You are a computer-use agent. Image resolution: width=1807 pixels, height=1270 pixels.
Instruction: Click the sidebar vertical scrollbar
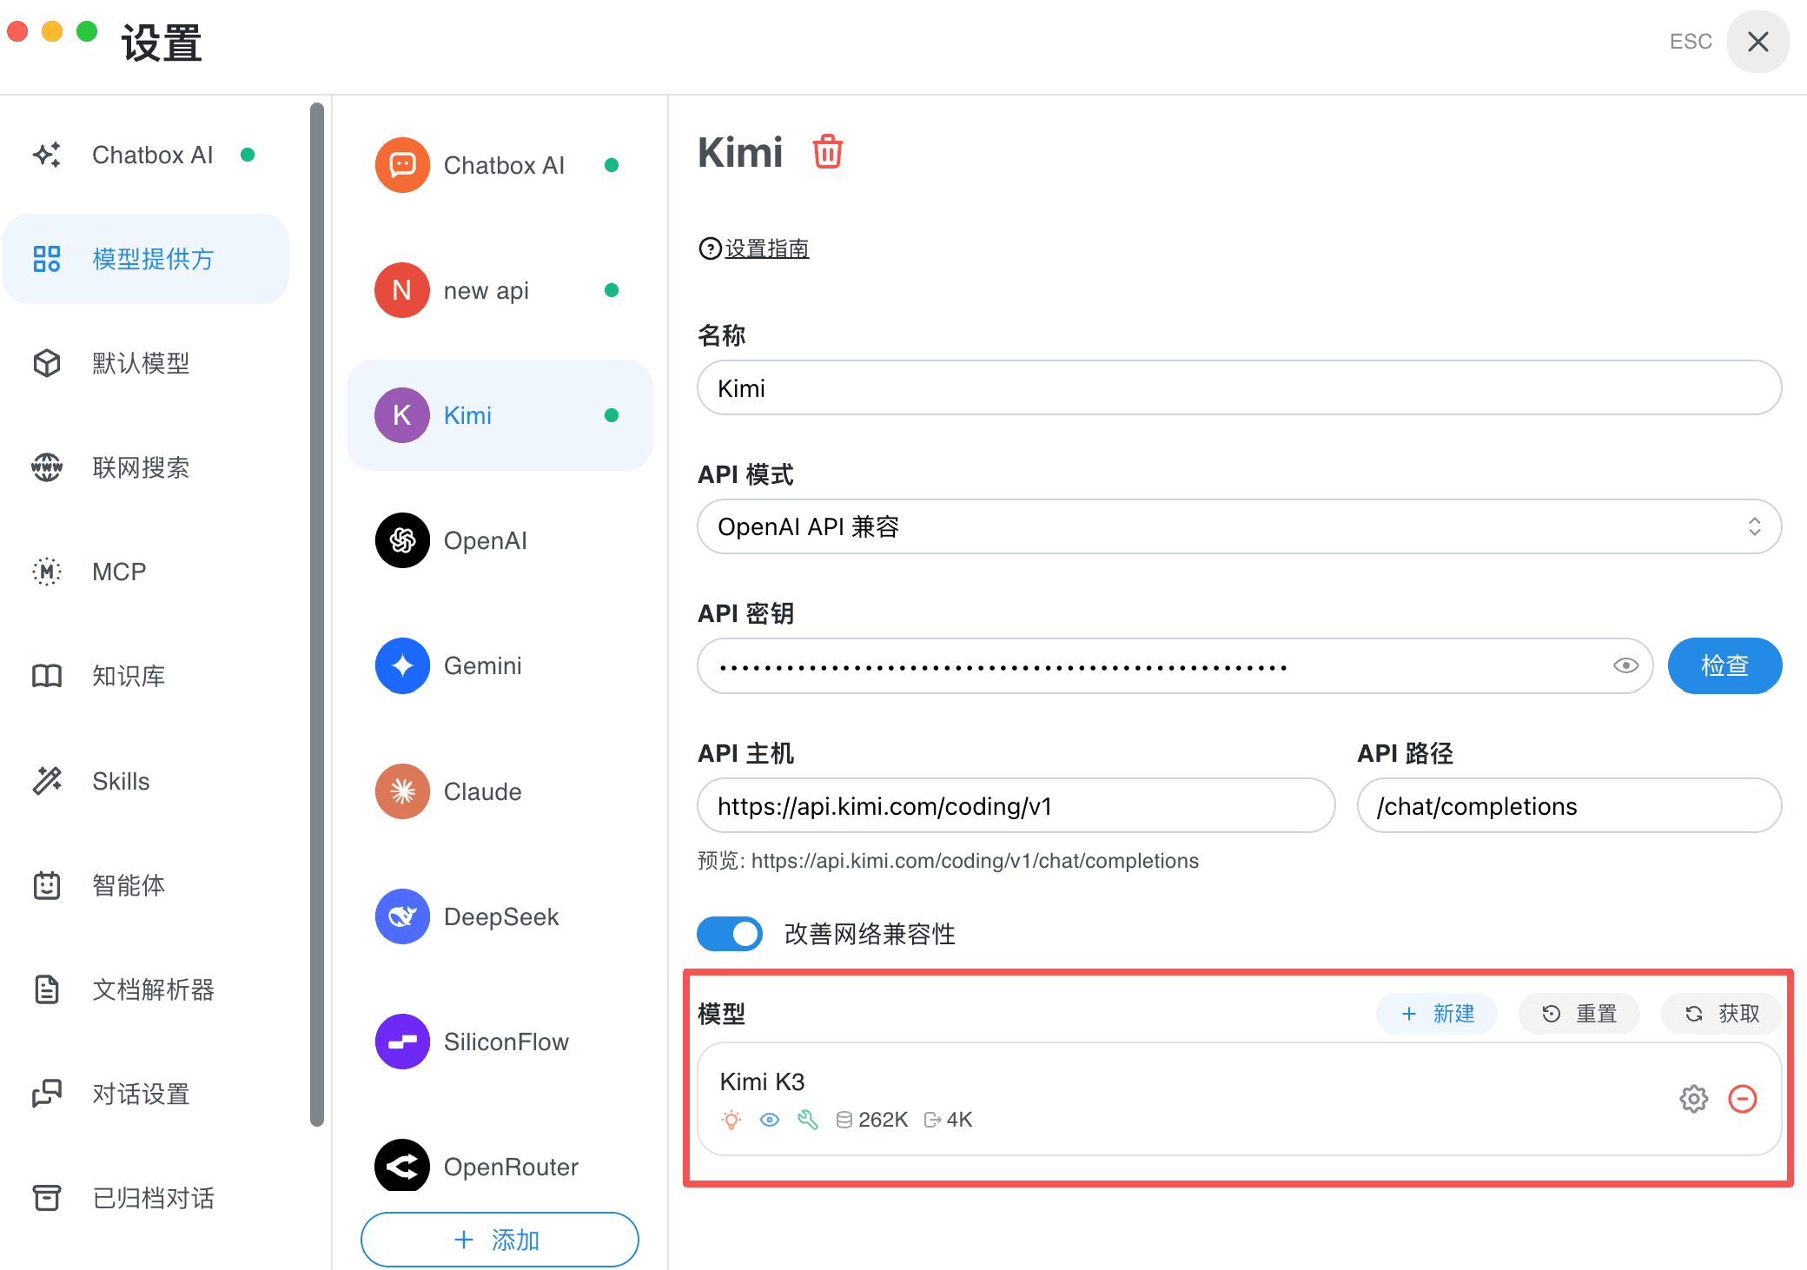coord(317,614)
